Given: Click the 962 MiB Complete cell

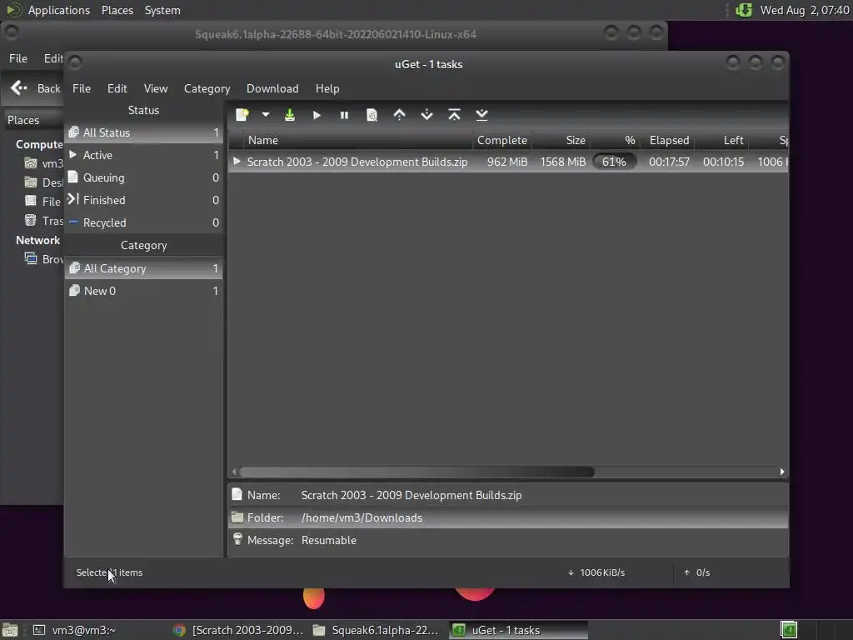Looking at the screenshot, I should [507, 162].
